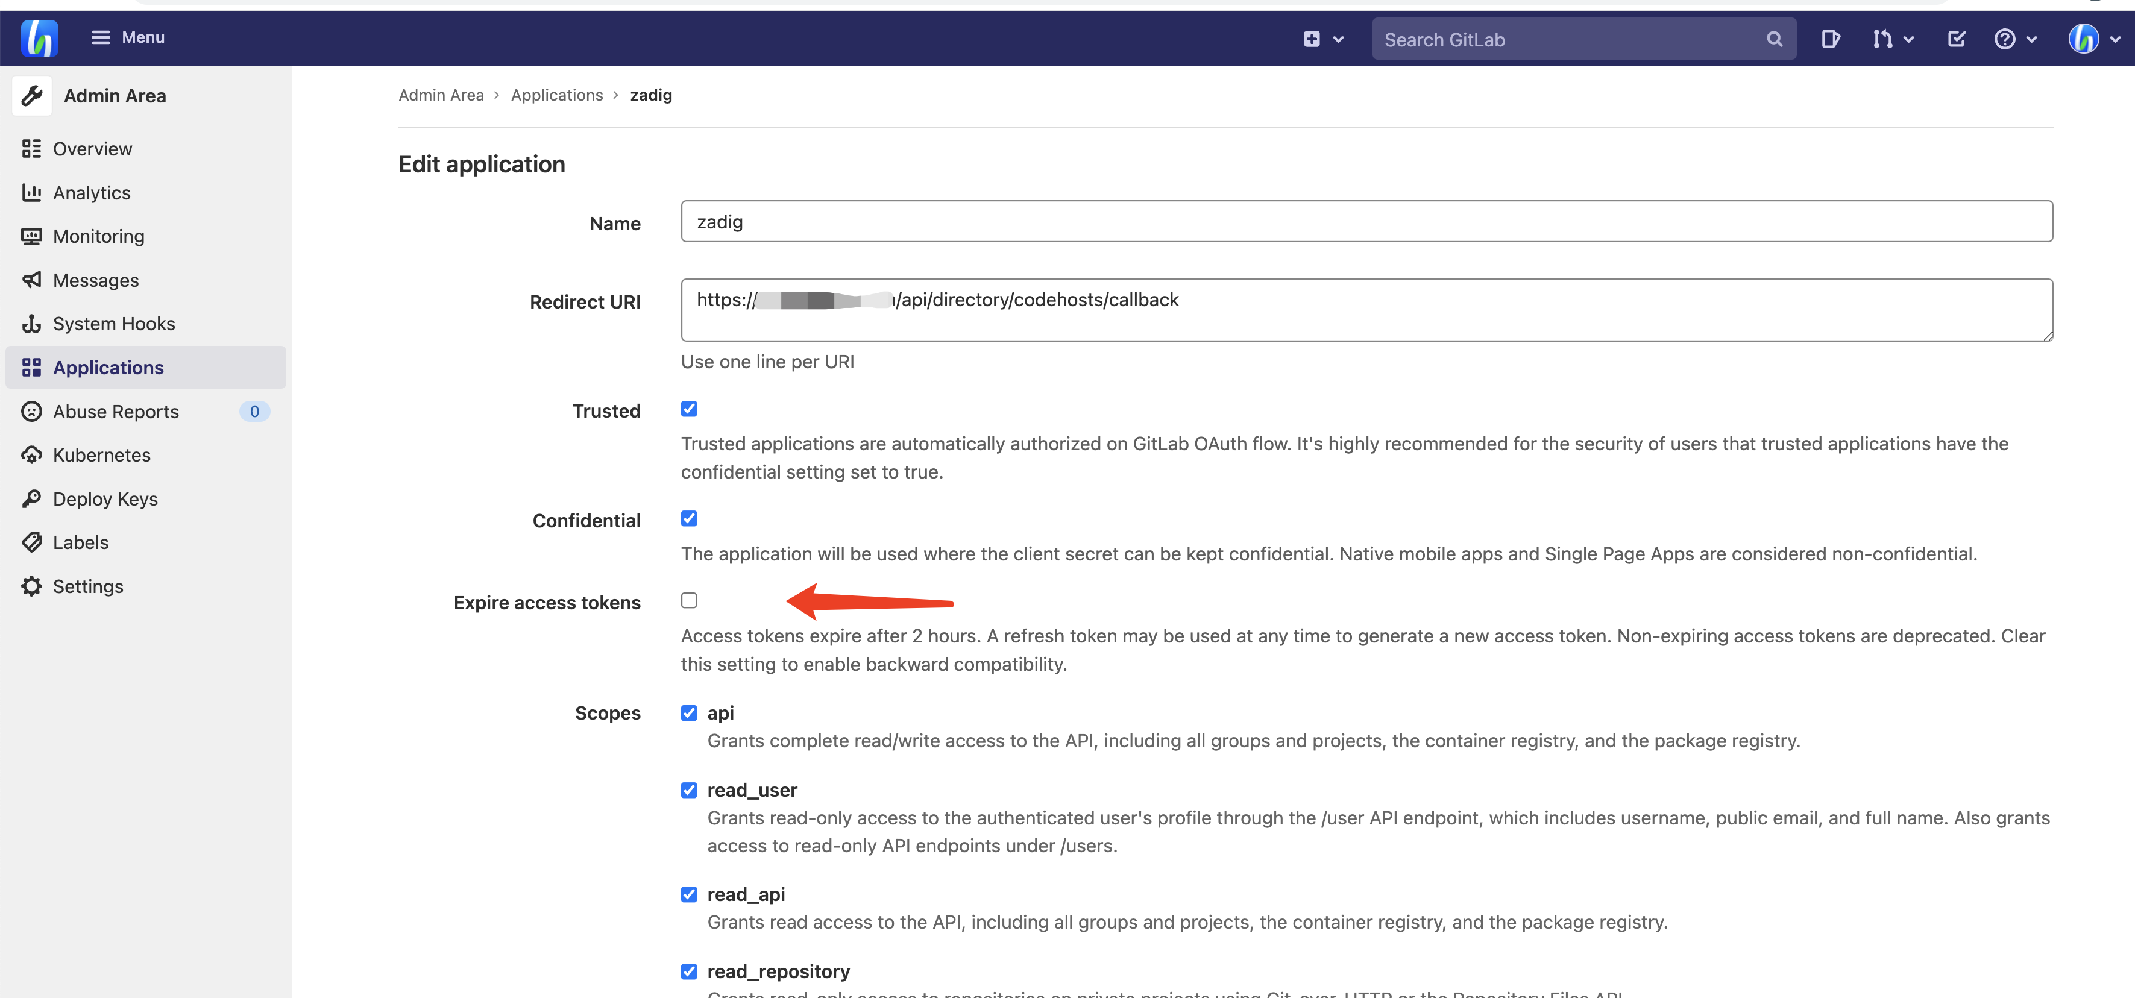Click the Deploy Keys key icon
This screenshot has height=998, width=2135.
[x=31, y=498]
